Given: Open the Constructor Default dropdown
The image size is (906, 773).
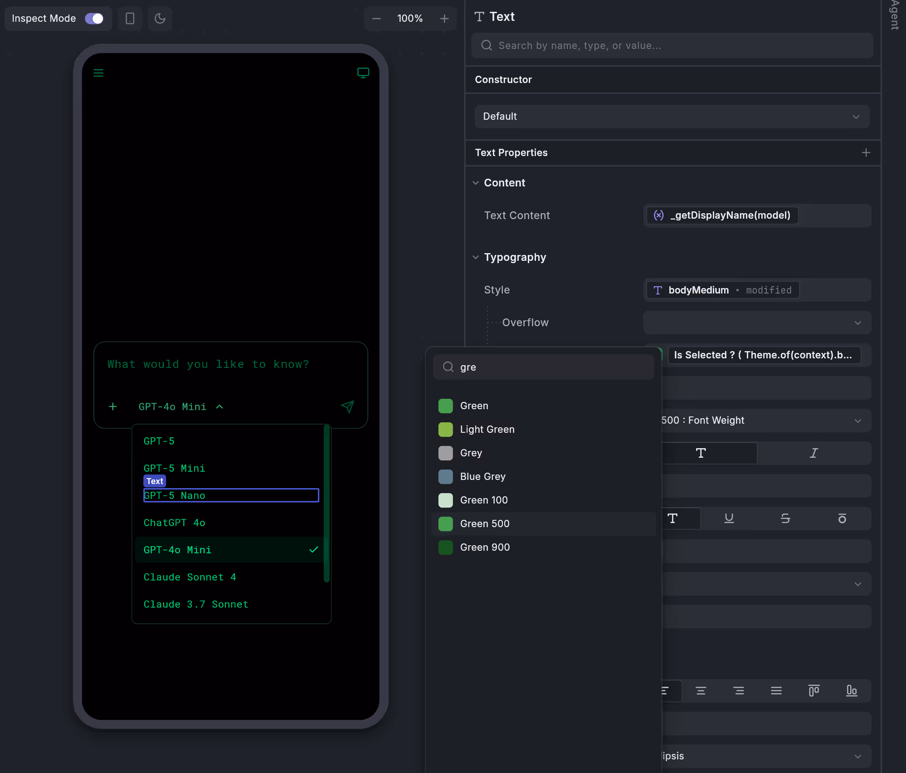Looking at the screenshot, I should 672,117.
